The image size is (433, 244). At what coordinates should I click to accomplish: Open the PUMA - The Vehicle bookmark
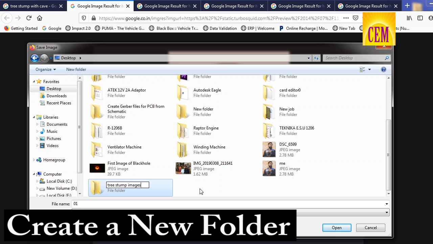(120, 28)
